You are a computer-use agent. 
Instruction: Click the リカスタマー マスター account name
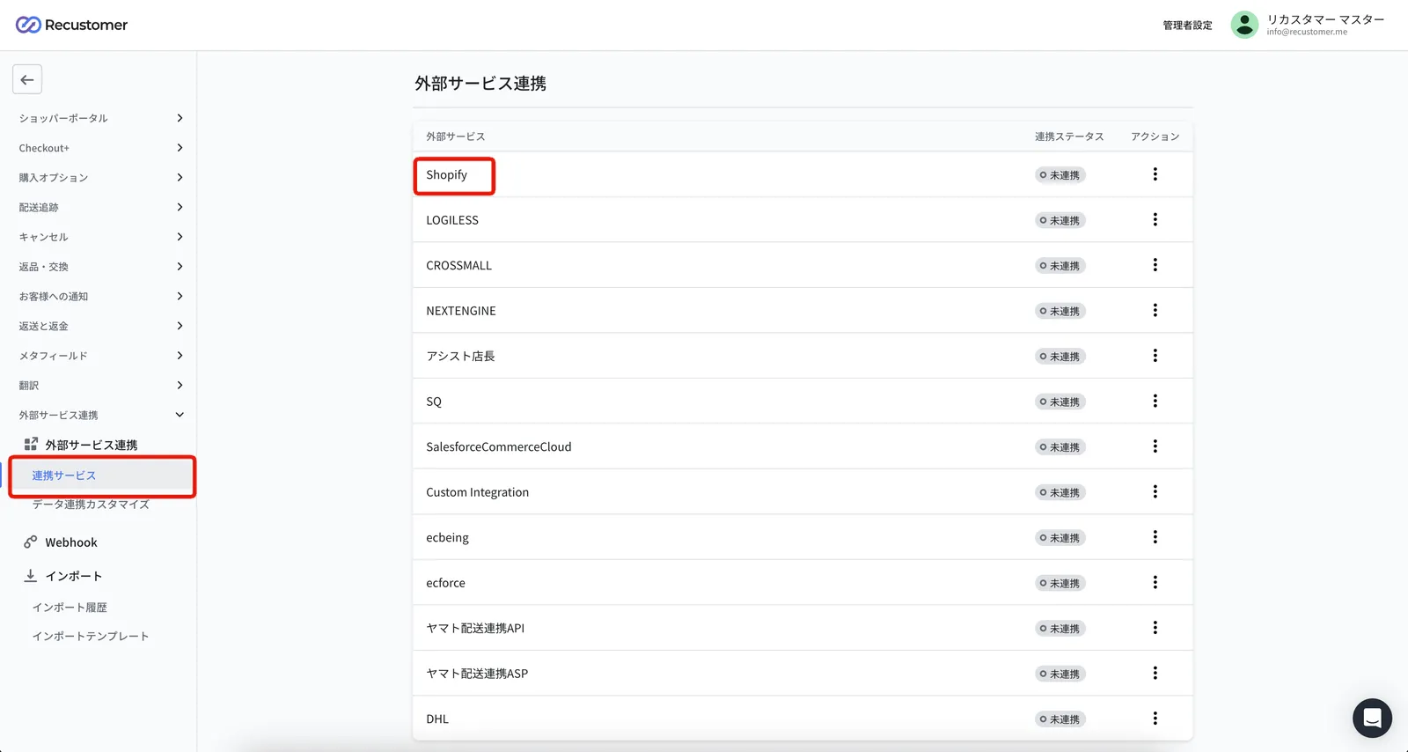pos(1325,19)
